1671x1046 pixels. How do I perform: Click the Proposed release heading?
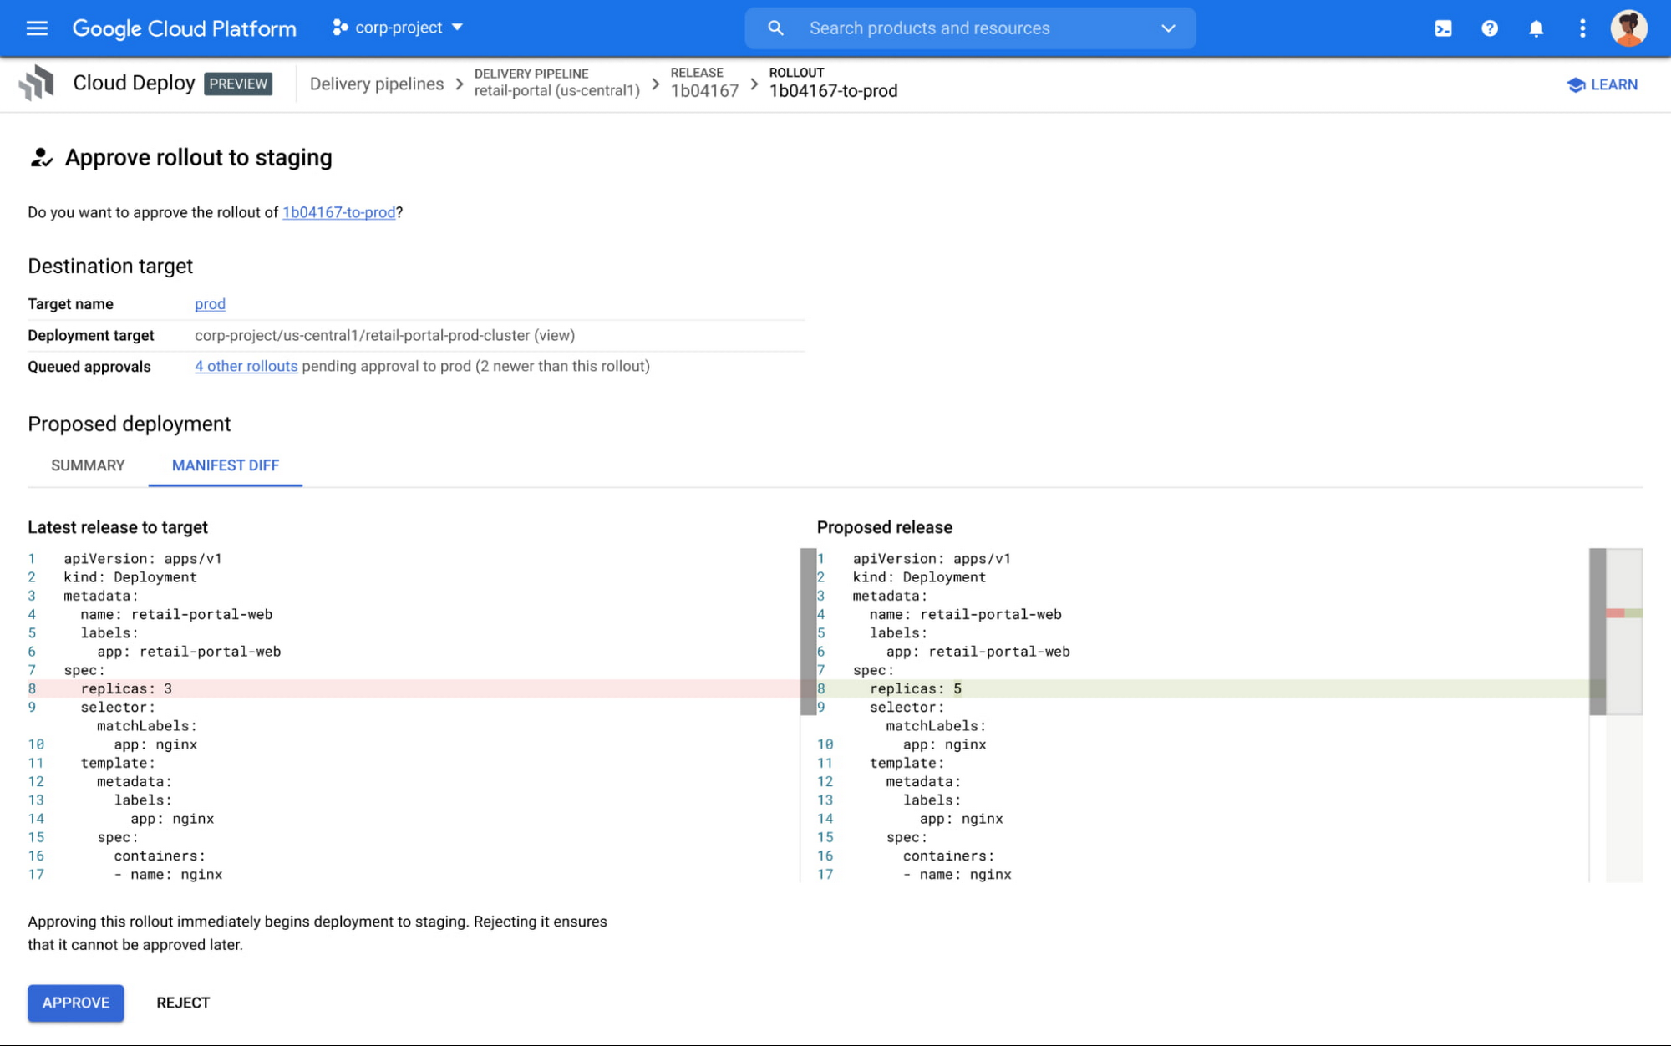click(885, 527)
